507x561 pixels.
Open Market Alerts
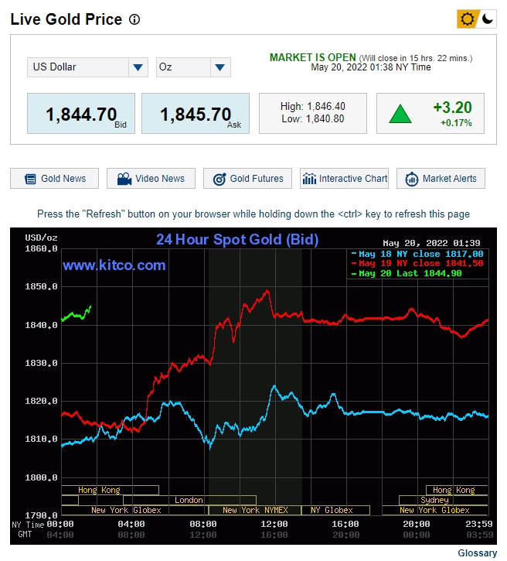441,178
